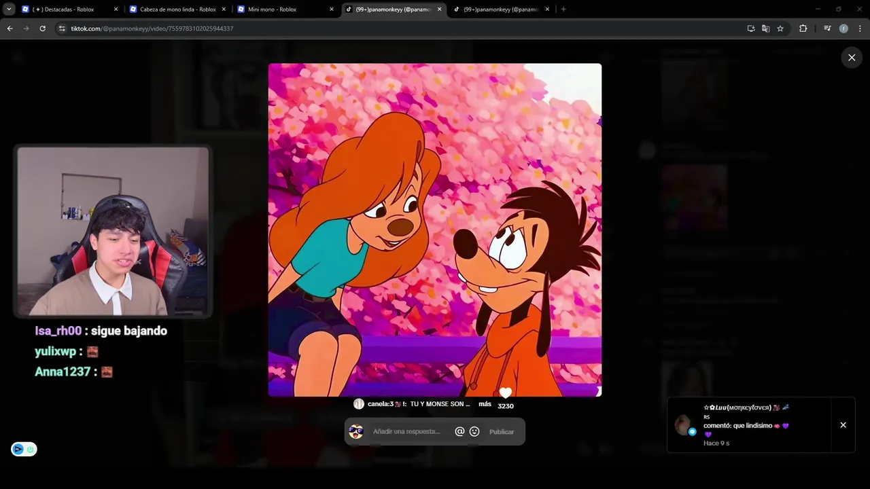Click the TikTok video image of cartoon couple
This screenshot has width=870, height=489.
[x=435, y=230]
